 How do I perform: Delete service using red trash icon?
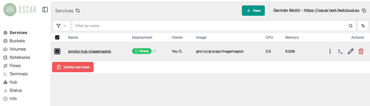click(361, 51)
